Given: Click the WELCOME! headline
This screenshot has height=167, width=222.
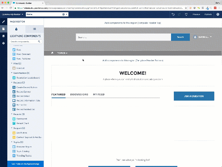Looking at the screenshot, I should click(x=133, y=73).
